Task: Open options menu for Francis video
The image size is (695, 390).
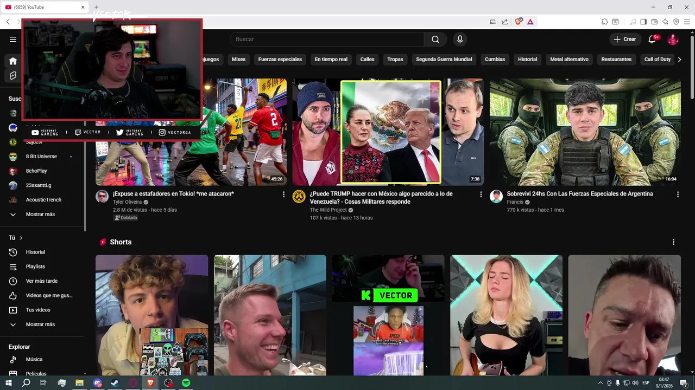Action: pyautogui.click(x=678, y=194)
